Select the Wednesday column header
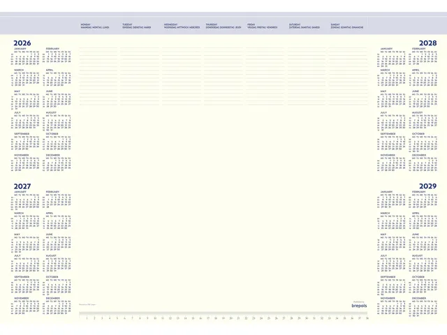Screen dimensions: 447x335 (182, 27)
